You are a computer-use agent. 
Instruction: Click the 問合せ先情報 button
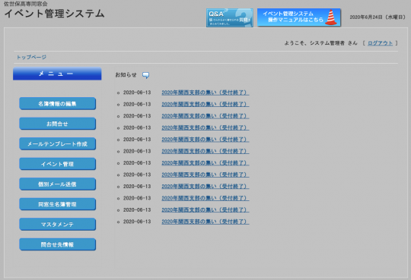57,244
